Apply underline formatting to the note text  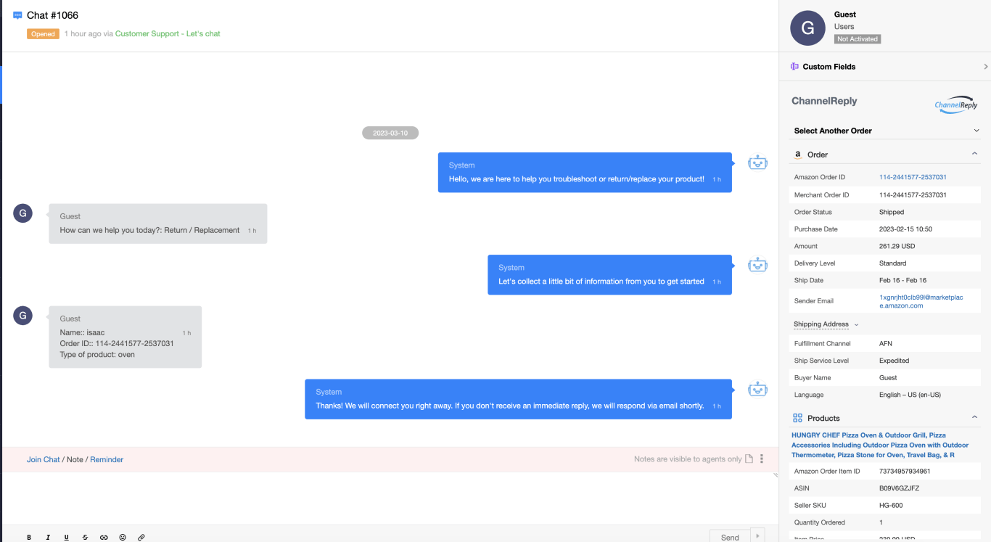coord(66,537)
